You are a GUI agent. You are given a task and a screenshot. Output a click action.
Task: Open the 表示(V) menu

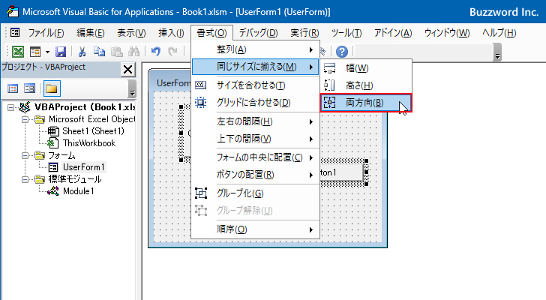[x=131, y=33]
